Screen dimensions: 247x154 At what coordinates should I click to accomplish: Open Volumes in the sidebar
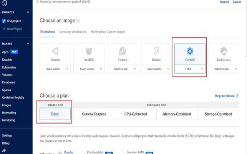click(x=7, y=75)
